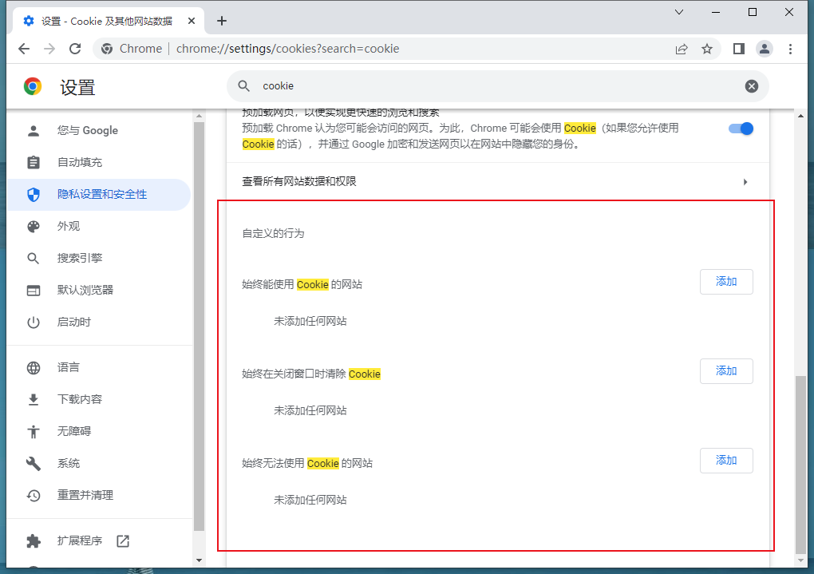Click the sidebar scroll down arrow
814x574 pixels.
pos(199,560)
